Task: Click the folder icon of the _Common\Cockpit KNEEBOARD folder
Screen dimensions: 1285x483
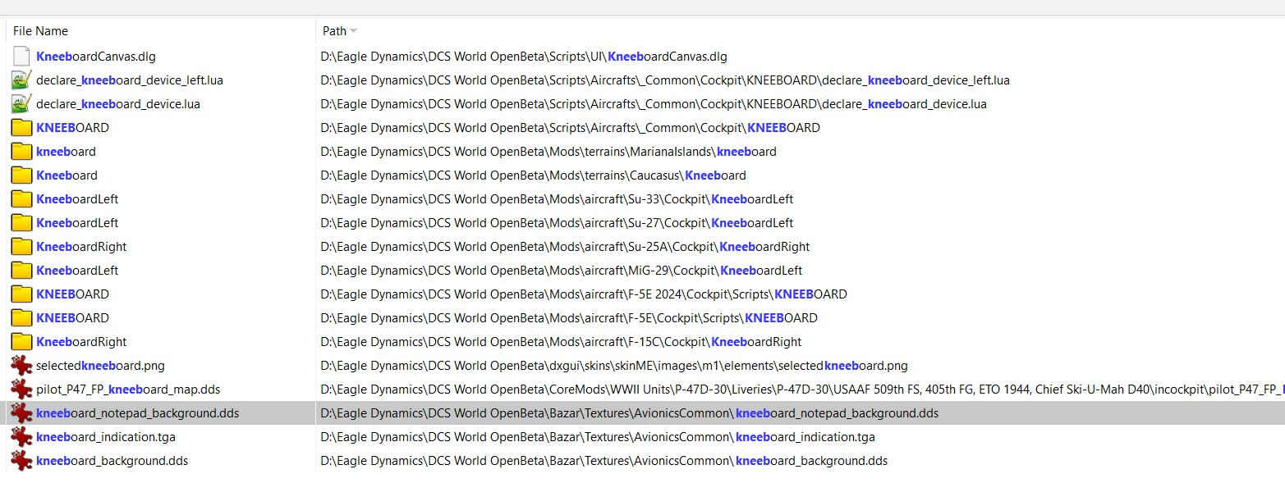Action: (22, 128)
